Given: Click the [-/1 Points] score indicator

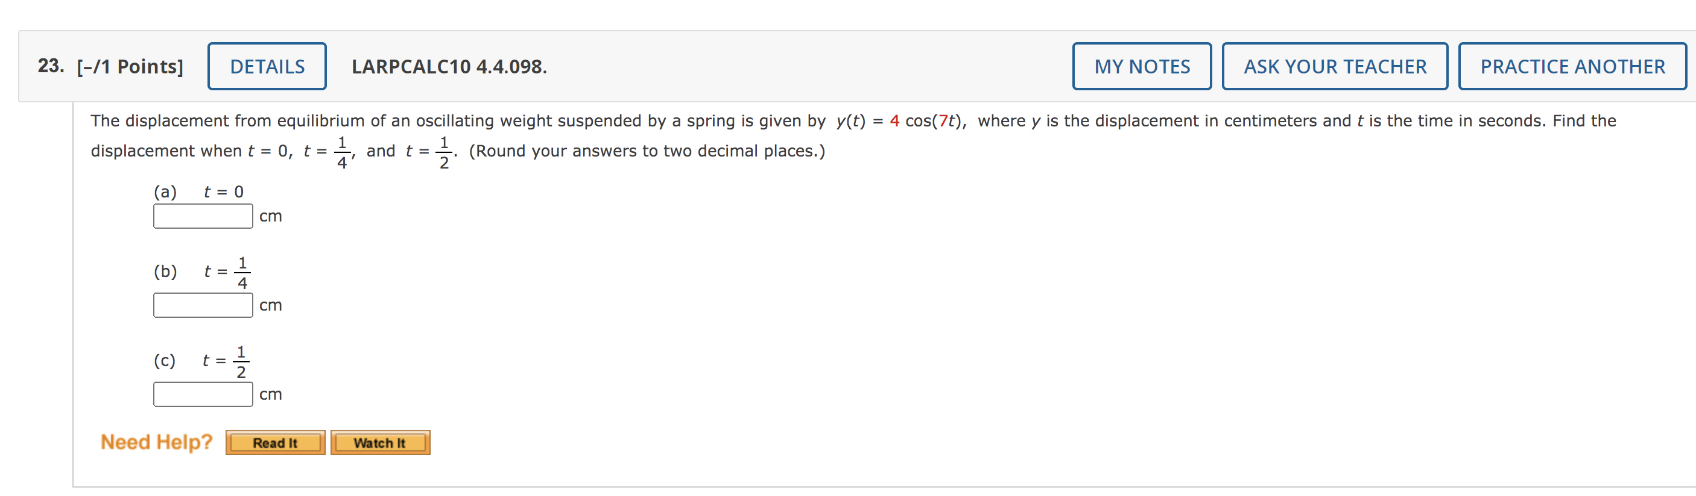Looking at the screenshot, I should point(129,66).
